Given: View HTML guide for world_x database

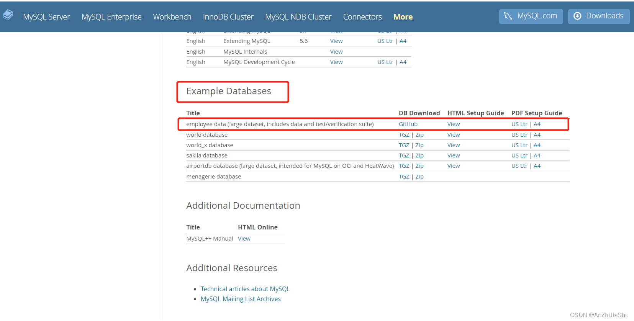Looking at the screenshot, I should pos(454,145).
